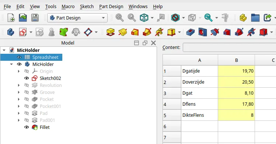Click the Additive Helix icon
The height and width of the screenshot is (144, 276).
point(159,32)
